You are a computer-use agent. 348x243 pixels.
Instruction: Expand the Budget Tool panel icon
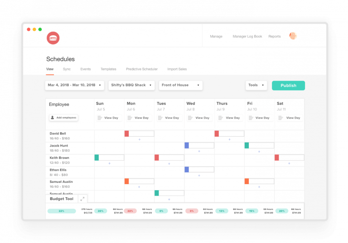tap(82, 199)
